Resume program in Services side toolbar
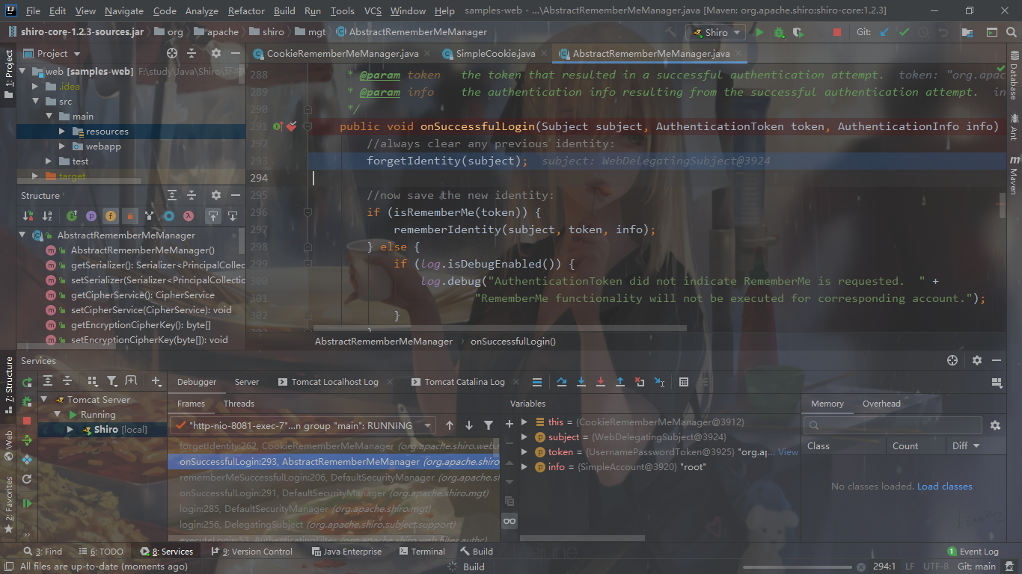The image size is (1022, 574). tap(27, 504)
